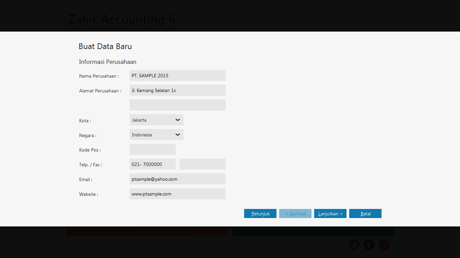This screenshot has width=460, height=258.
Task: Click the Kode Pos field
Action: pyautogui.click(x=153, y=149)
